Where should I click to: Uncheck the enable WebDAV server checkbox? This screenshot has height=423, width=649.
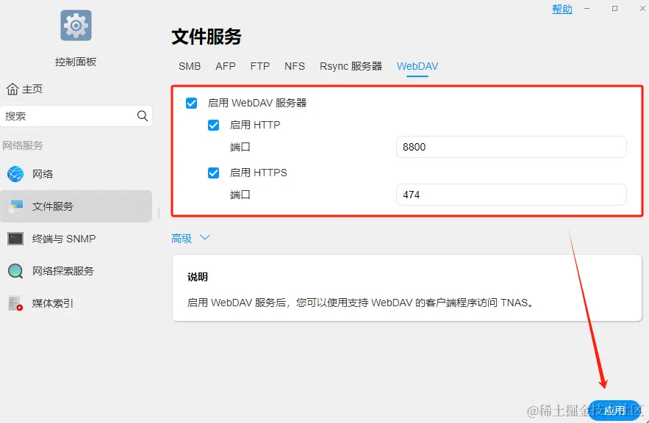click(x=192, y=104)
